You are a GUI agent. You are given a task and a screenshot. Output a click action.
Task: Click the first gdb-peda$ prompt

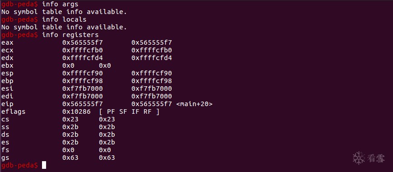click(x=19, y=4)
